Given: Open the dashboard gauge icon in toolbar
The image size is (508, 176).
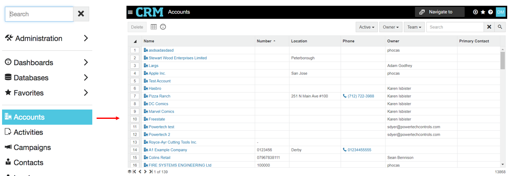Looking at the screenshot, I should [x=163, y=27].
